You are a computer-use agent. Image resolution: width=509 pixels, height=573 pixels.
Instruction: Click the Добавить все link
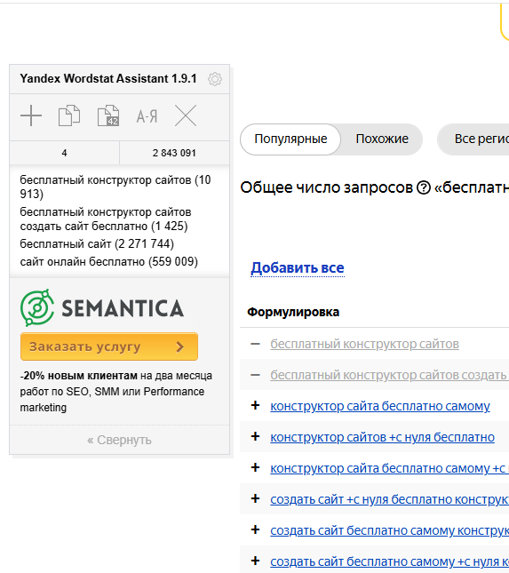tap(298, 268)
